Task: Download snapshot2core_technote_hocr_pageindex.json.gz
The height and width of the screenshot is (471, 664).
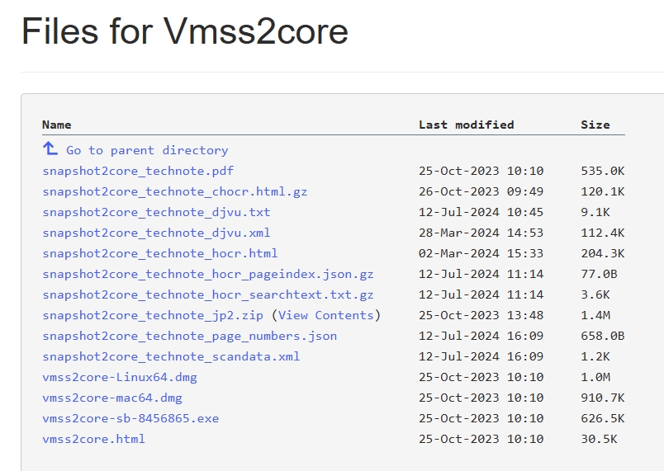Action: [x=208, y=275]
